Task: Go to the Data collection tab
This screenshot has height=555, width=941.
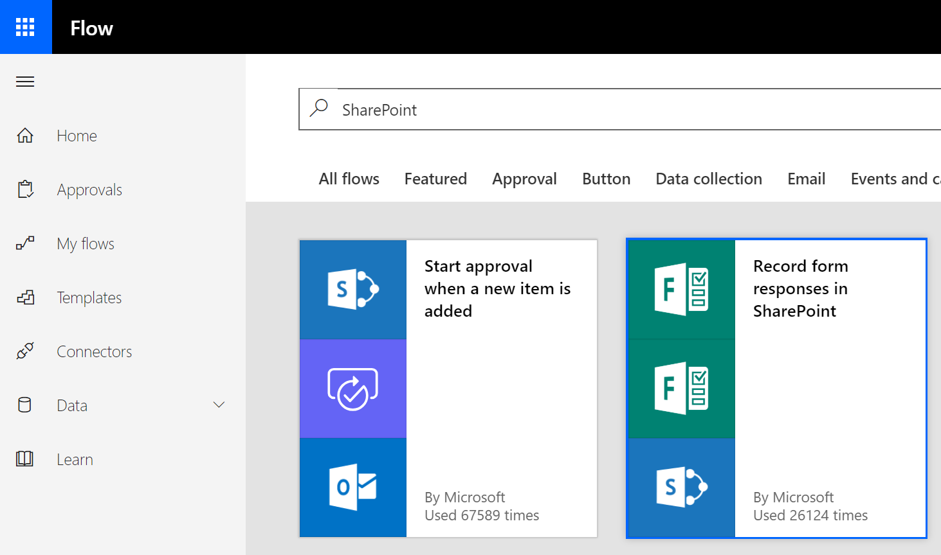Action: (x=708, y=179)
